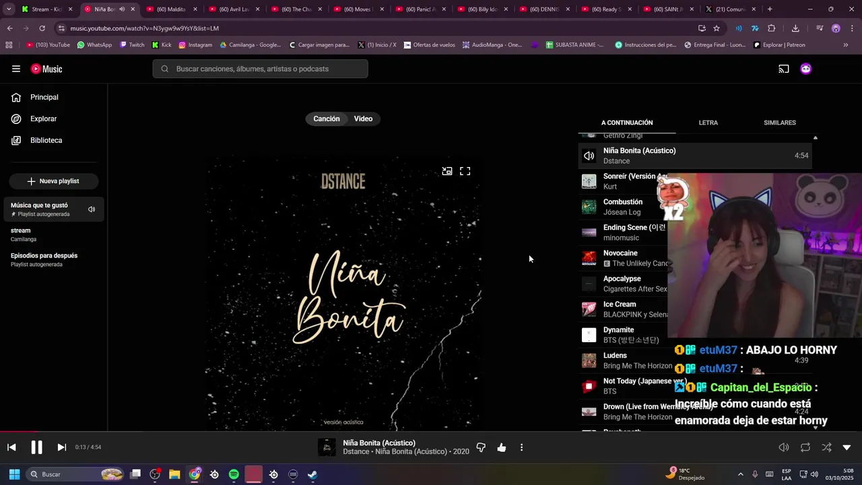The width and height of the screenshot is (862, 485).
Task: Cast to a device icon
Action: tap(784, 69)
